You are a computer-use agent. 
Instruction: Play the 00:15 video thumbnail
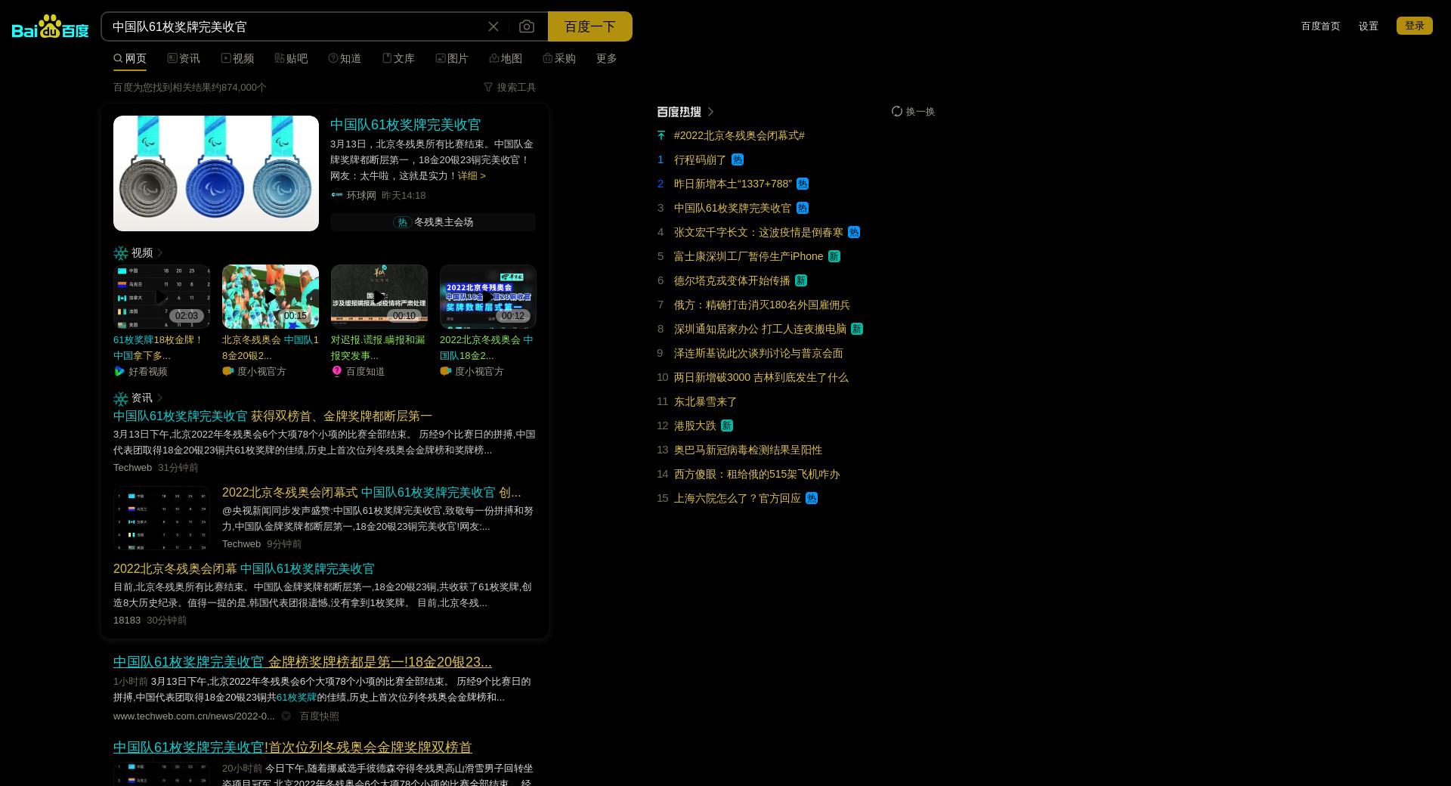(x=271, y=296)
